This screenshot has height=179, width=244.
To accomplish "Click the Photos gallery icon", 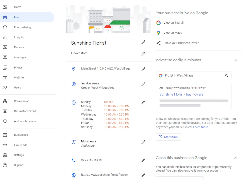I will point(5,68).
